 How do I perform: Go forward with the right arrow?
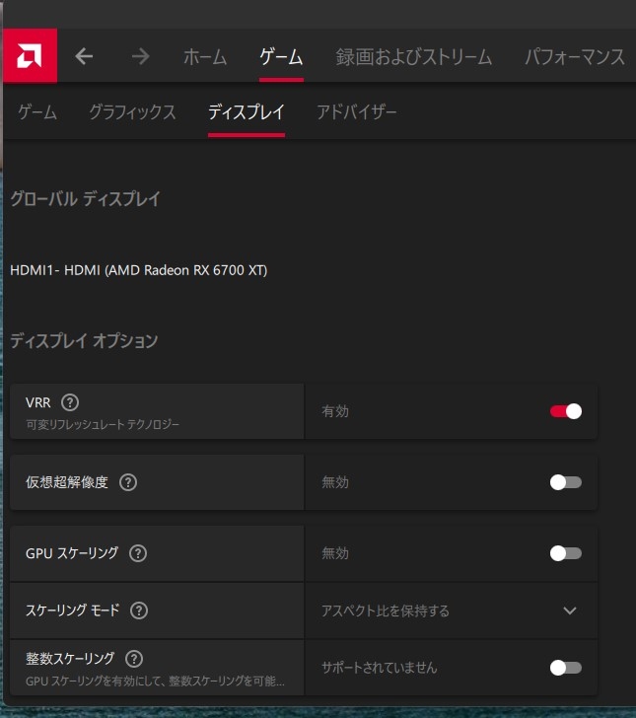(141, 57)
